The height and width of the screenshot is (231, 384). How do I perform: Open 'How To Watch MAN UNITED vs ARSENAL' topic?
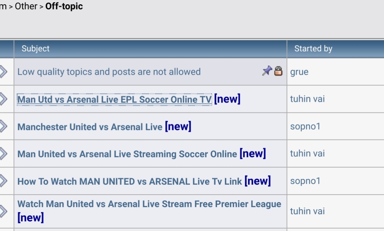click(x=130, y=182)
